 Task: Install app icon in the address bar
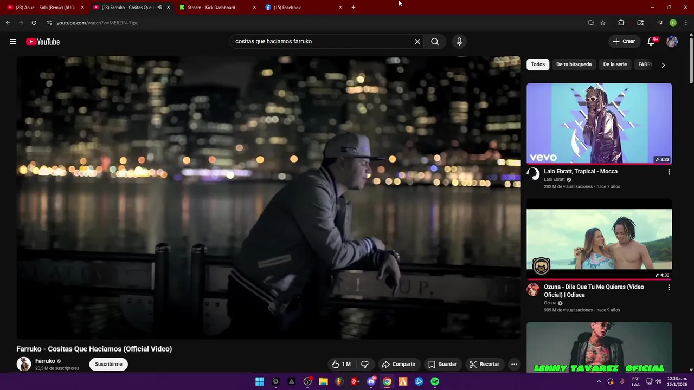click(x=591, y=23)
